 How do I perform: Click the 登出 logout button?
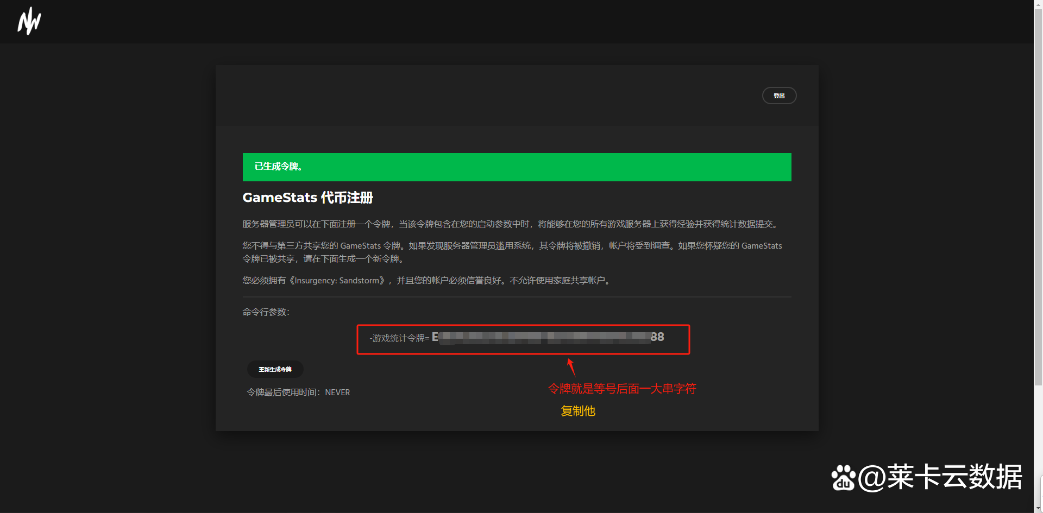(779, 96)
